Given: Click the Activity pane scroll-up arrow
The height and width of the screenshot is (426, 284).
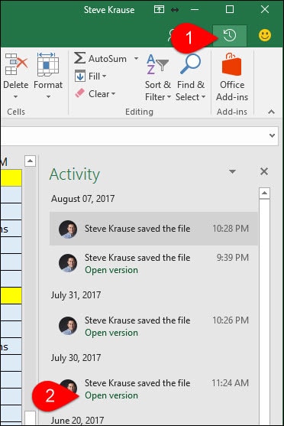Looking at the screenshot, I should pyautogui.click(x=264, y=193).
